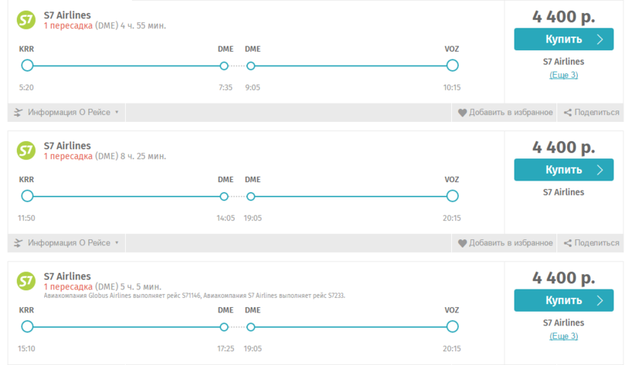Click plane icon in first flight info bar
The image size is (625, 365).
click(x=18, y=113)
